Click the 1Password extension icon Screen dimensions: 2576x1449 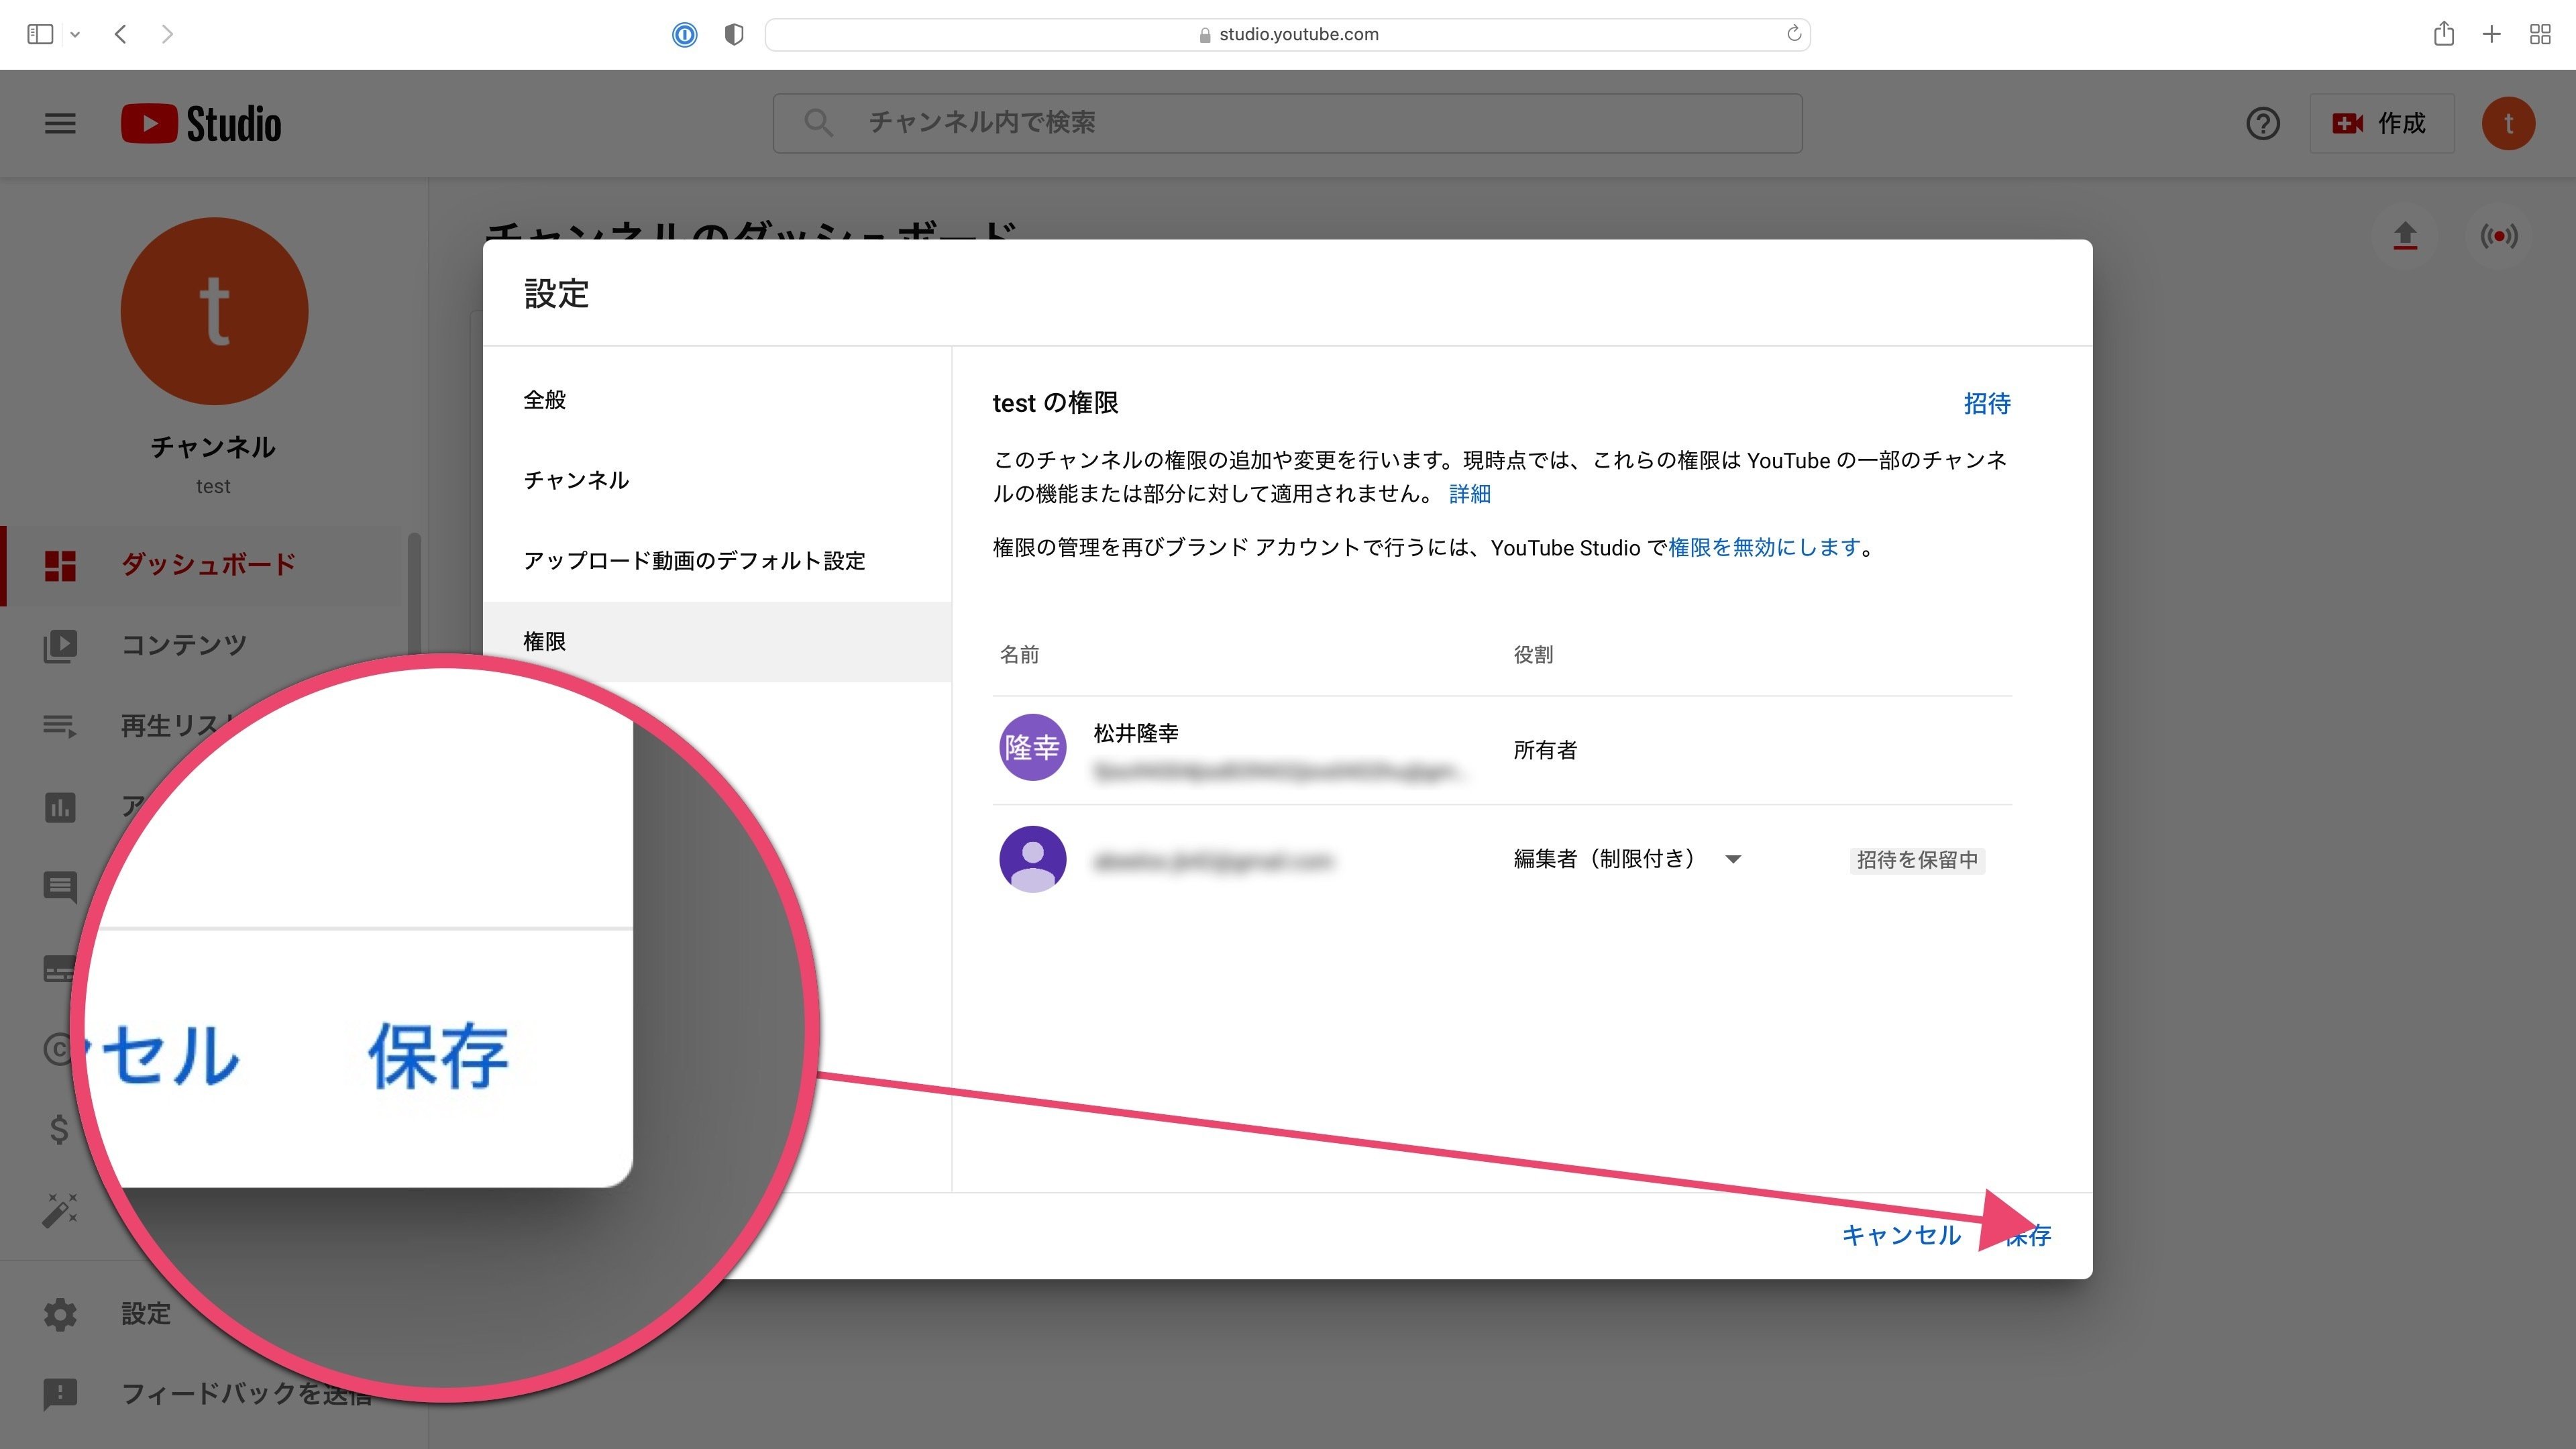click(684, 35)
